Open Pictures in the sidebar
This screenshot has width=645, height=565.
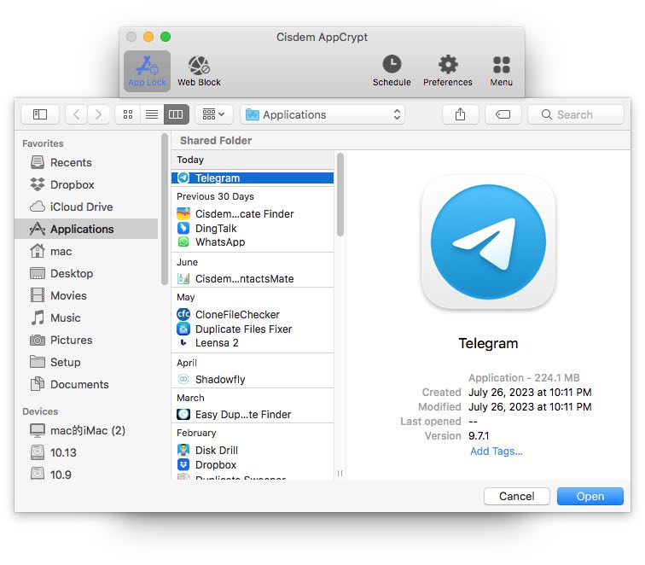tap(86, 340)
